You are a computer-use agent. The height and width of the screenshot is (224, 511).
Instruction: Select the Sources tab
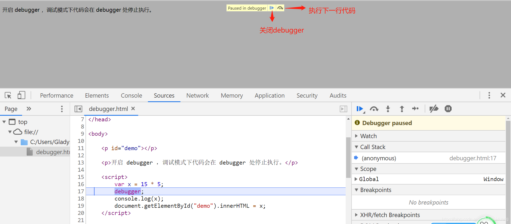click(x=164, y=95)
